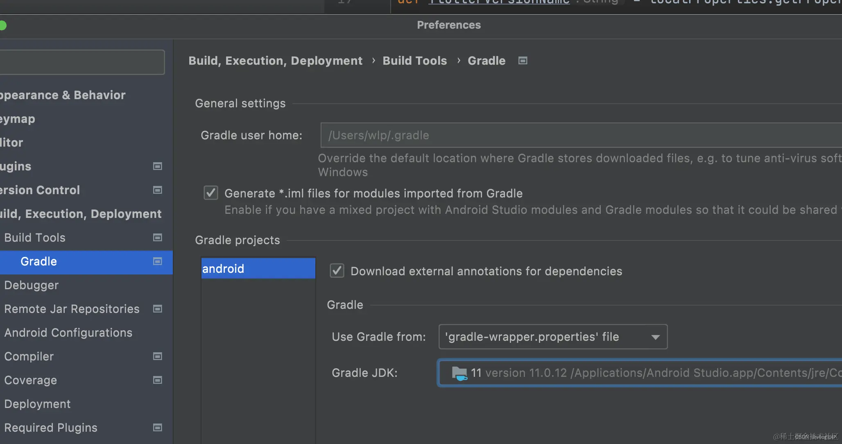
Task: Open Android Configurations settings page
Action: tap(68, 333)
